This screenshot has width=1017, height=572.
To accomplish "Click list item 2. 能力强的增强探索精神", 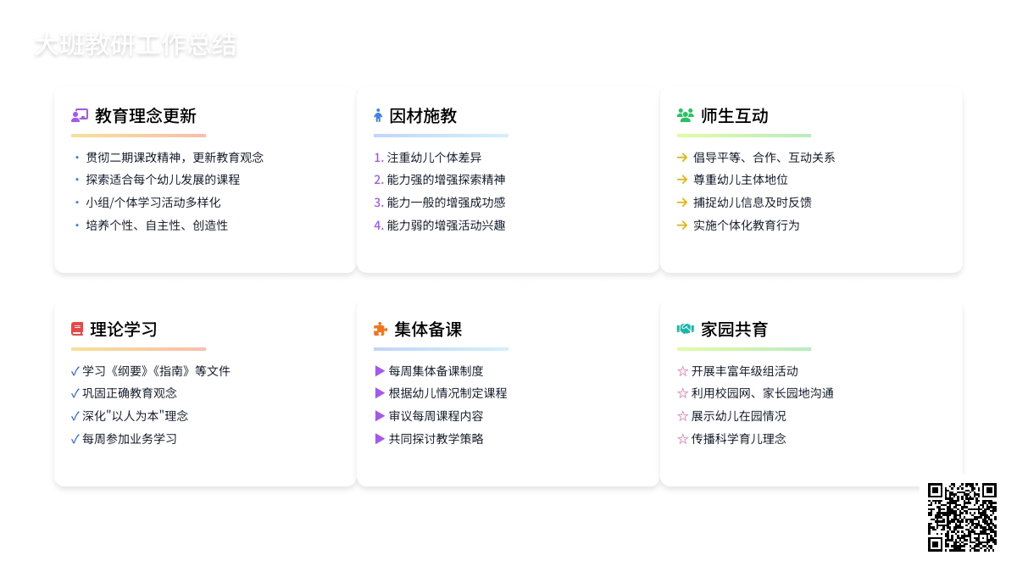I will [440, 180].
